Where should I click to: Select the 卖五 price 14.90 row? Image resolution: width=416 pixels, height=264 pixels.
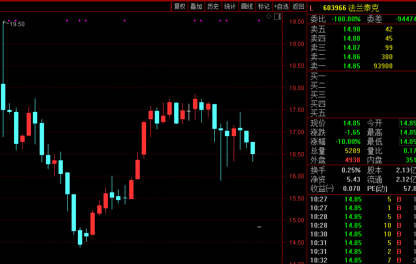point(352,29)
